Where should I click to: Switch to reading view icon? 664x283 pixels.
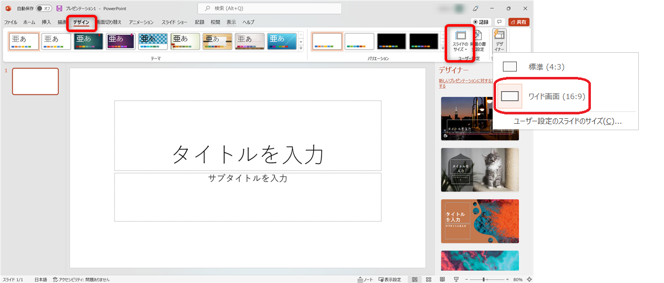(x=442, y=280)
